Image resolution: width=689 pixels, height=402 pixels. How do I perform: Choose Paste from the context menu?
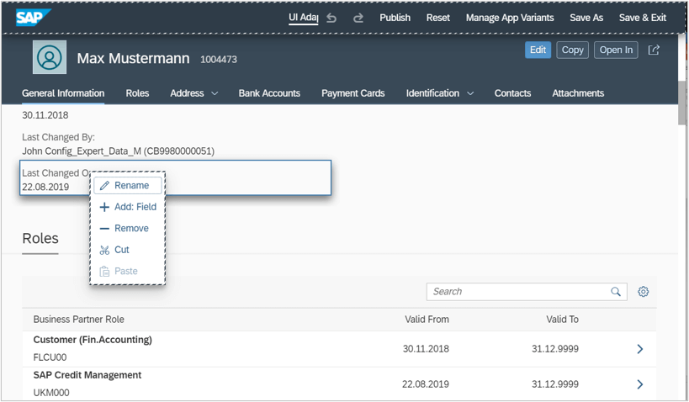[128, 272]
